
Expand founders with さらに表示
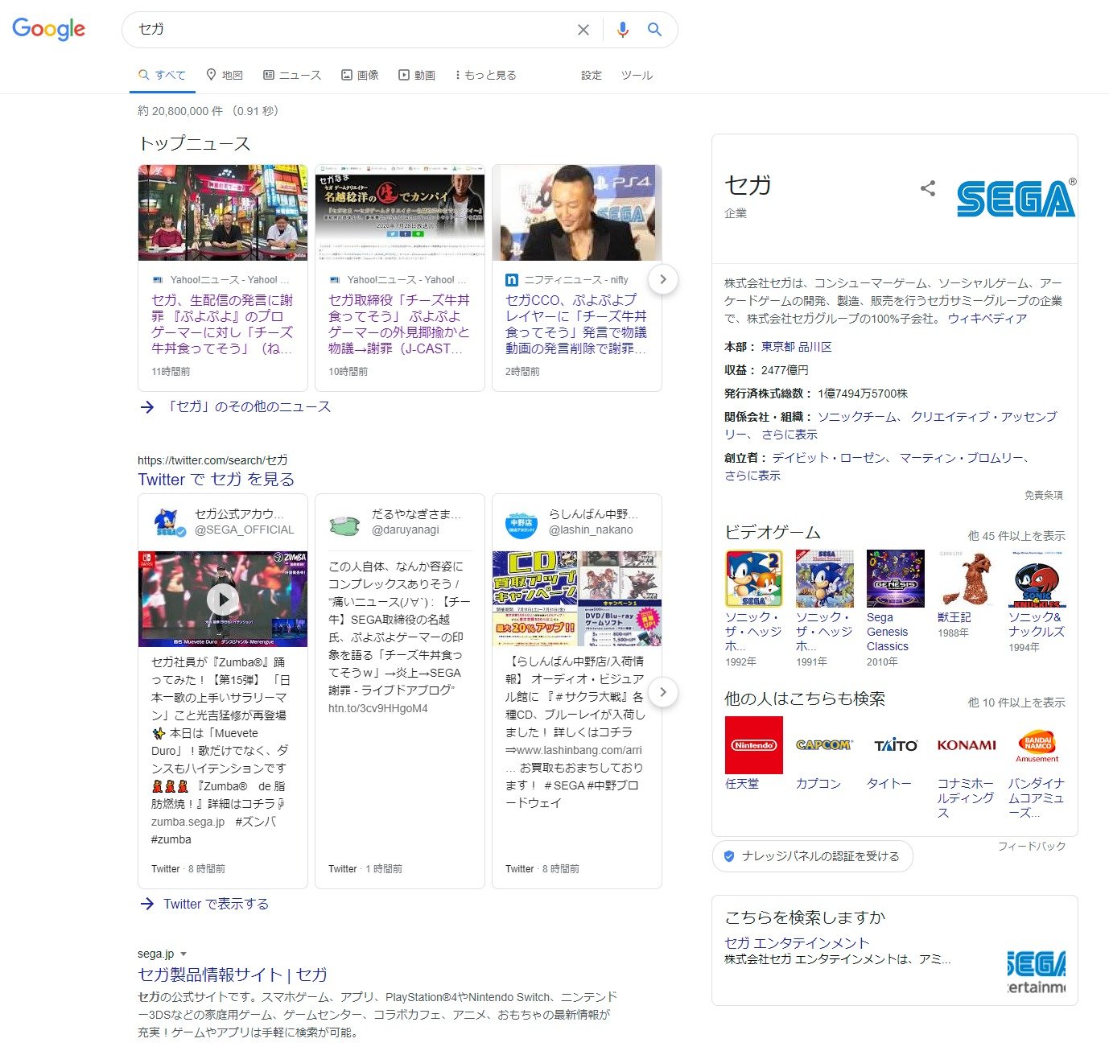[x=752, y=476]
